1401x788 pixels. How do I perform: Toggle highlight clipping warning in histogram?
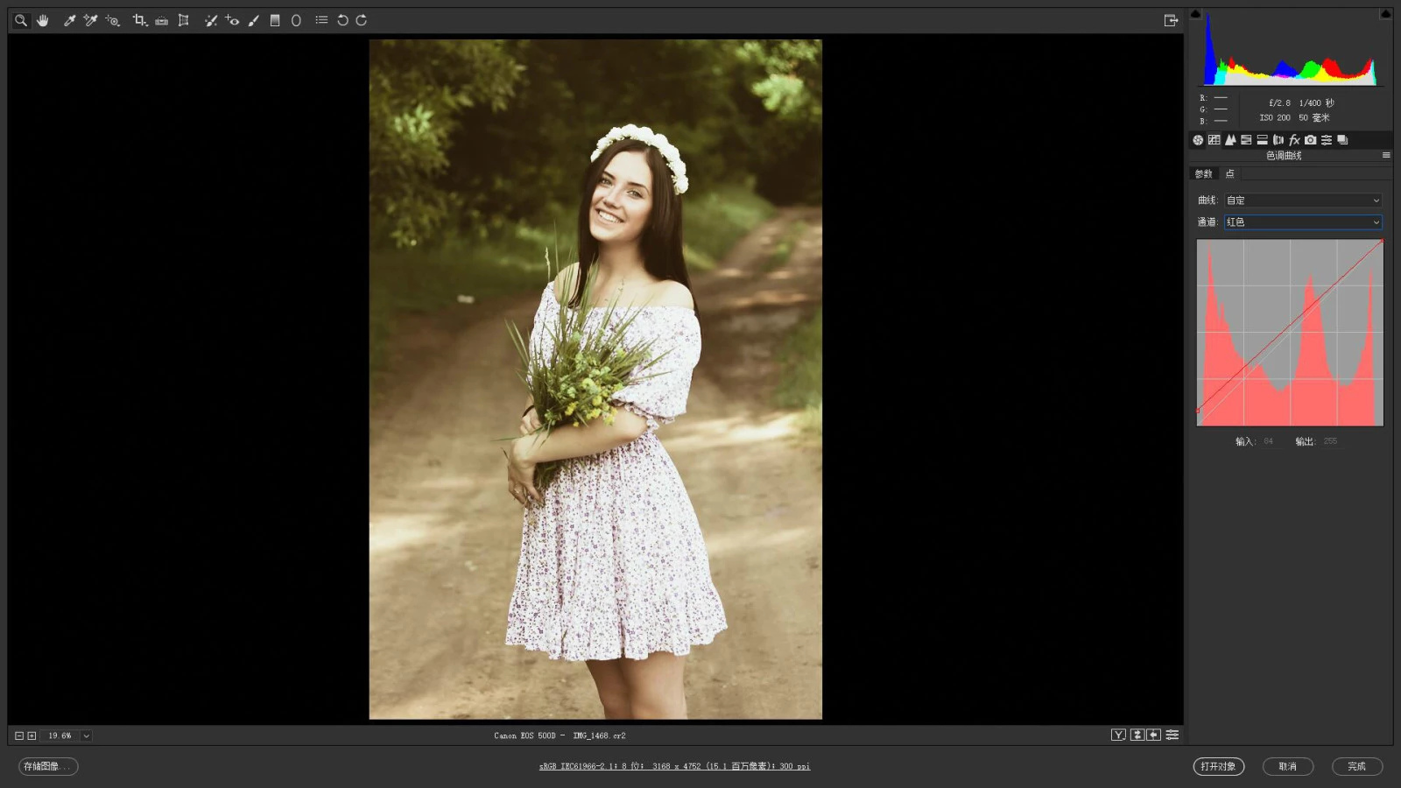click(1385, 13)
